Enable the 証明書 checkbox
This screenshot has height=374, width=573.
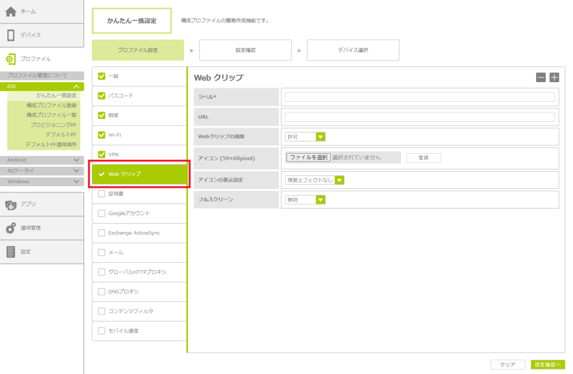[x=101, y=193]
